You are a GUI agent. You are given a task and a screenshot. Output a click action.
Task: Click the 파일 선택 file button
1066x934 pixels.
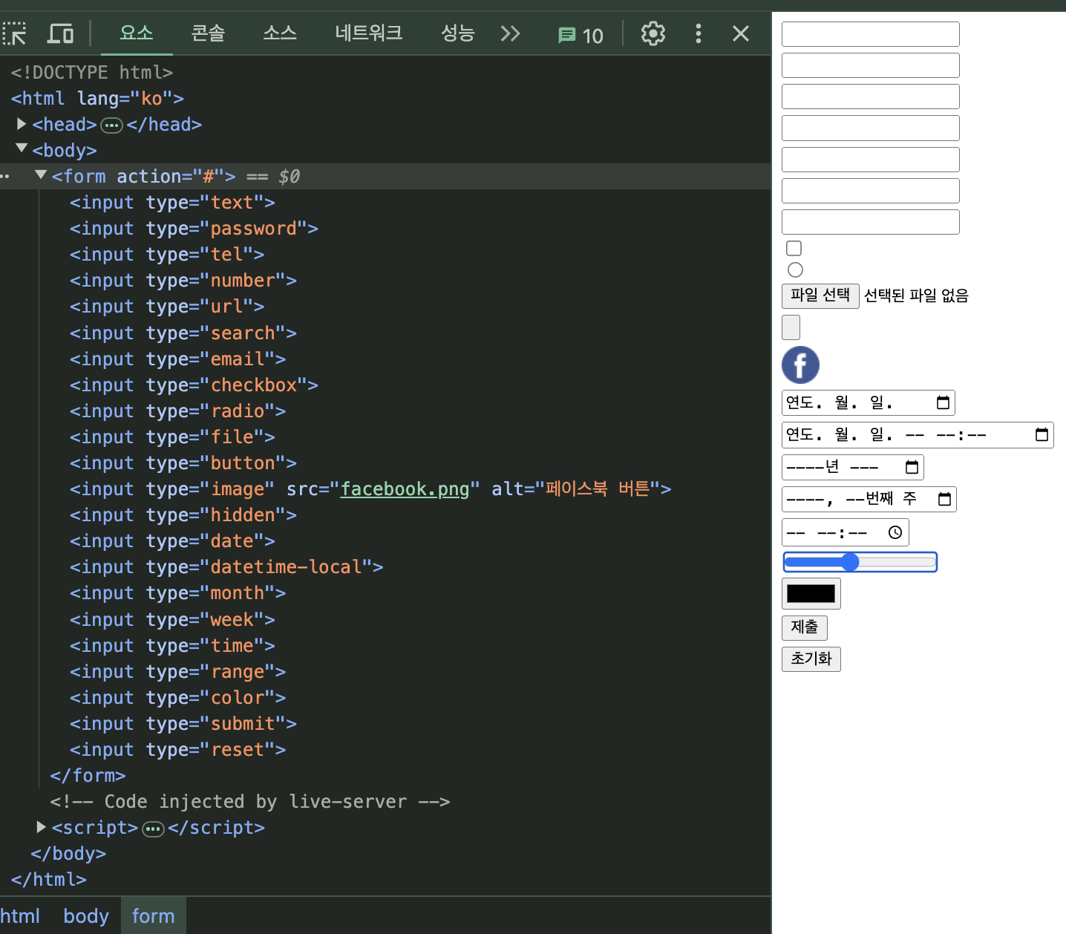[820, 295]
